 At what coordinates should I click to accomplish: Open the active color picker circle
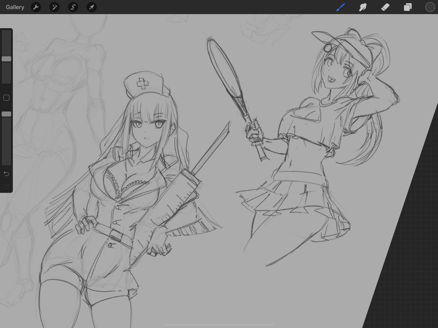pyautogui.click(x=430, y=7)
